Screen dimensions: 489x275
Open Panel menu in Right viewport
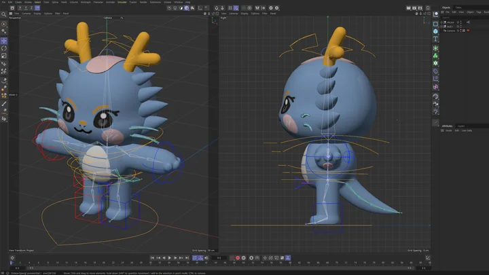coord(273,14)
